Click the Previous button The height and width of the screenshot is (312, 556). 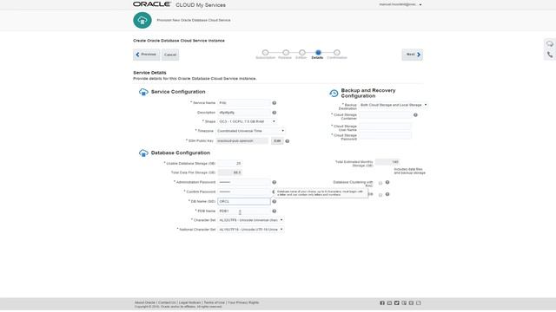click(x=147, y=55)
